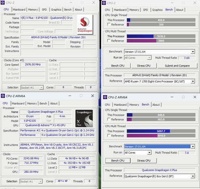Enable Single Thread Reference checkbox in top-right CPU-Z
Viewport: 200px width, 189px height.
coord(109,24)
